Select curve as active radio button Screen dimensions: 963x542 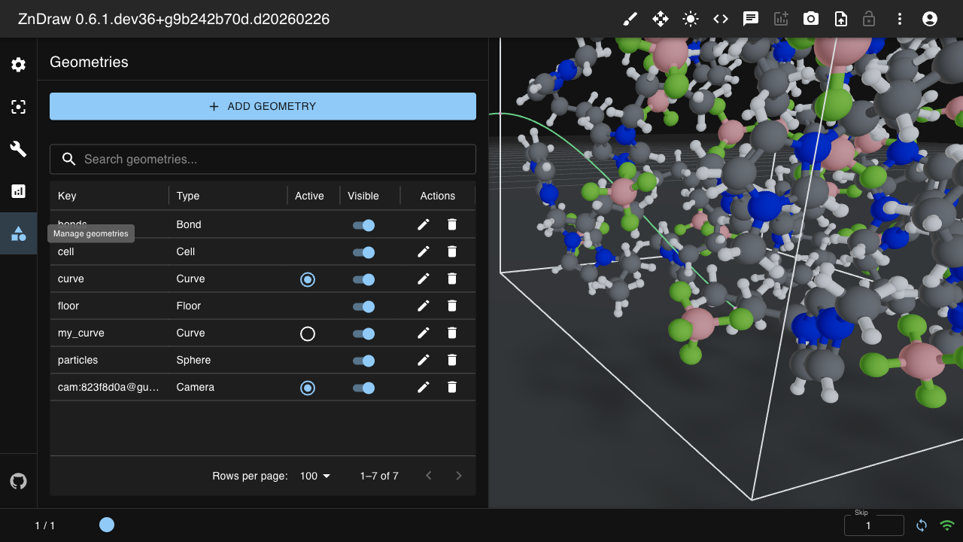click(x=308, y=279)
